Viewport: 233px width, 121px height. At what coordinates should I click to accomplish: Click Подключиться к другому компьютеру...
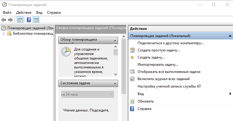tap(170, 43)
